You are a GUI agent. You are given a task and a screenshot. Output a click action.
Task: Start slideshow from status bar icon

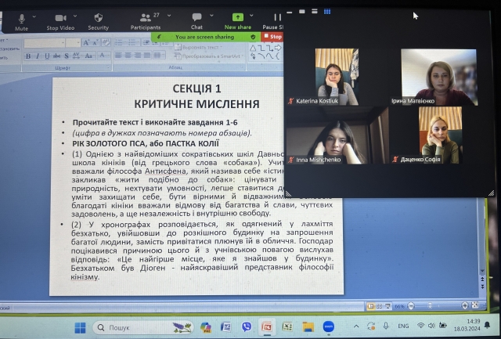pyautogui.click(x=388, y=306)
